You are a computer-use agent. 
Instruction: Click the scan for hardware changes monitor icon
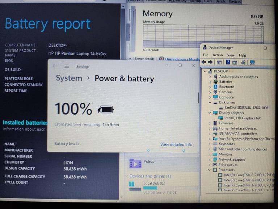click(252, 62)
